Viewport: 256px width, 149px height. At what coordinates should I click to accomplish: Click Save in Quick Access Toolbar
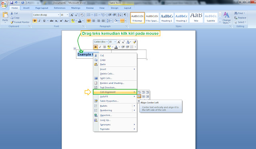pyautogui.click(x=12, y=3)
